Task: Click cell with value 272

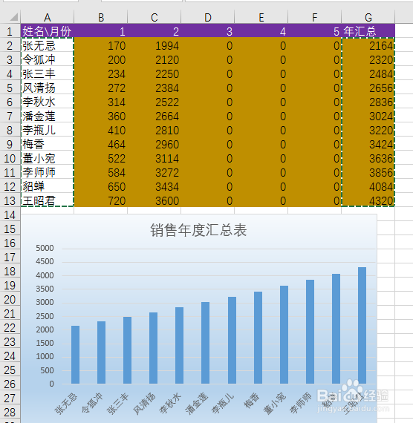Action: pos(101,88)
